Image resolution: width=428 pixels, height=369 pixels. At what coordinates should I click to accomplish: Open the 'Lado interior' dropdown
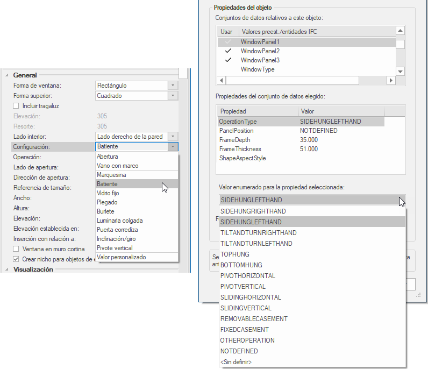(x=172, y=137)
